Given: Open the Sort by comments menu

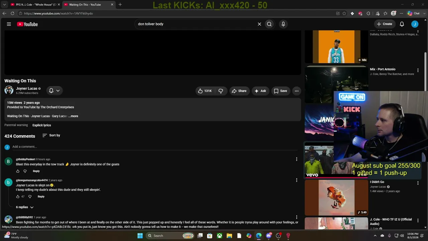Looking at the screenshot, I should pyautogui.click(x=51, y=135).
